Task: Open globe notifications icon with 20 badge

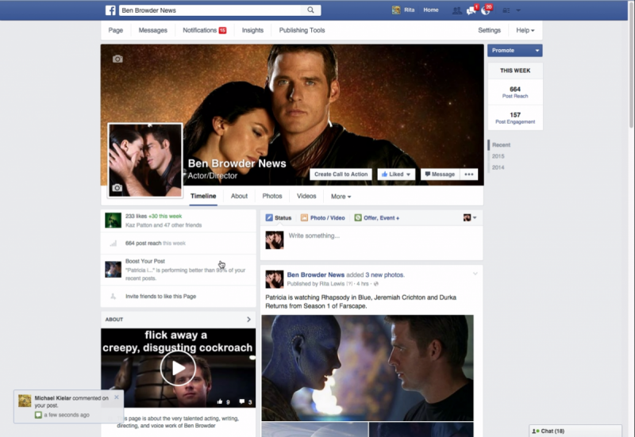Action: click(486, 10)
